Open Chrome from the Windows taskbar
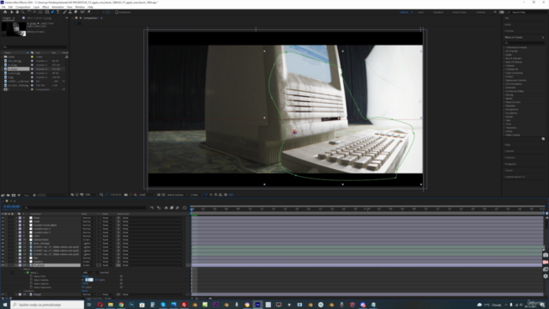 pos(121,305)
